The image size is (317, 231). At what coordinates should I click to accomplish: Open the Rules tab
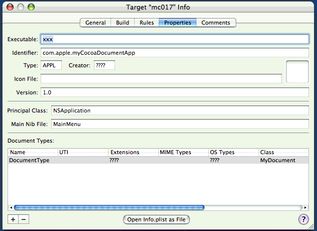click(147, 23)
